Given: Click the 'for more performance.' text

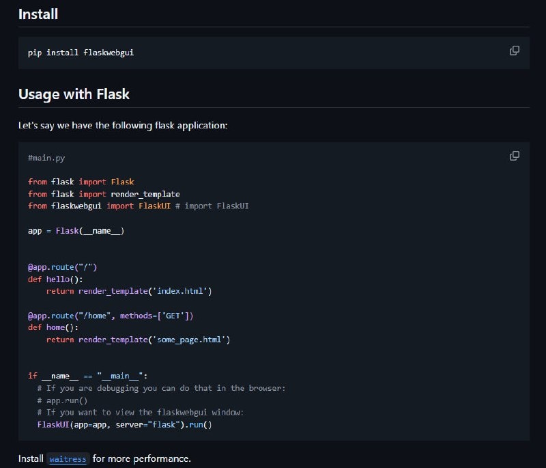Looking at the screenshot, I should [142, 459].
